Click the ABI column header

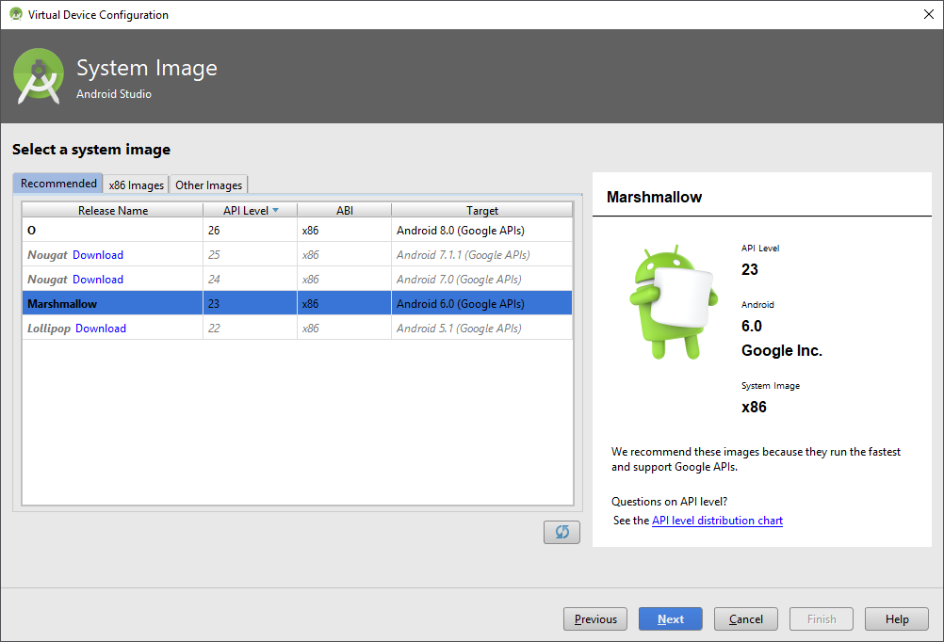point(345,210)
